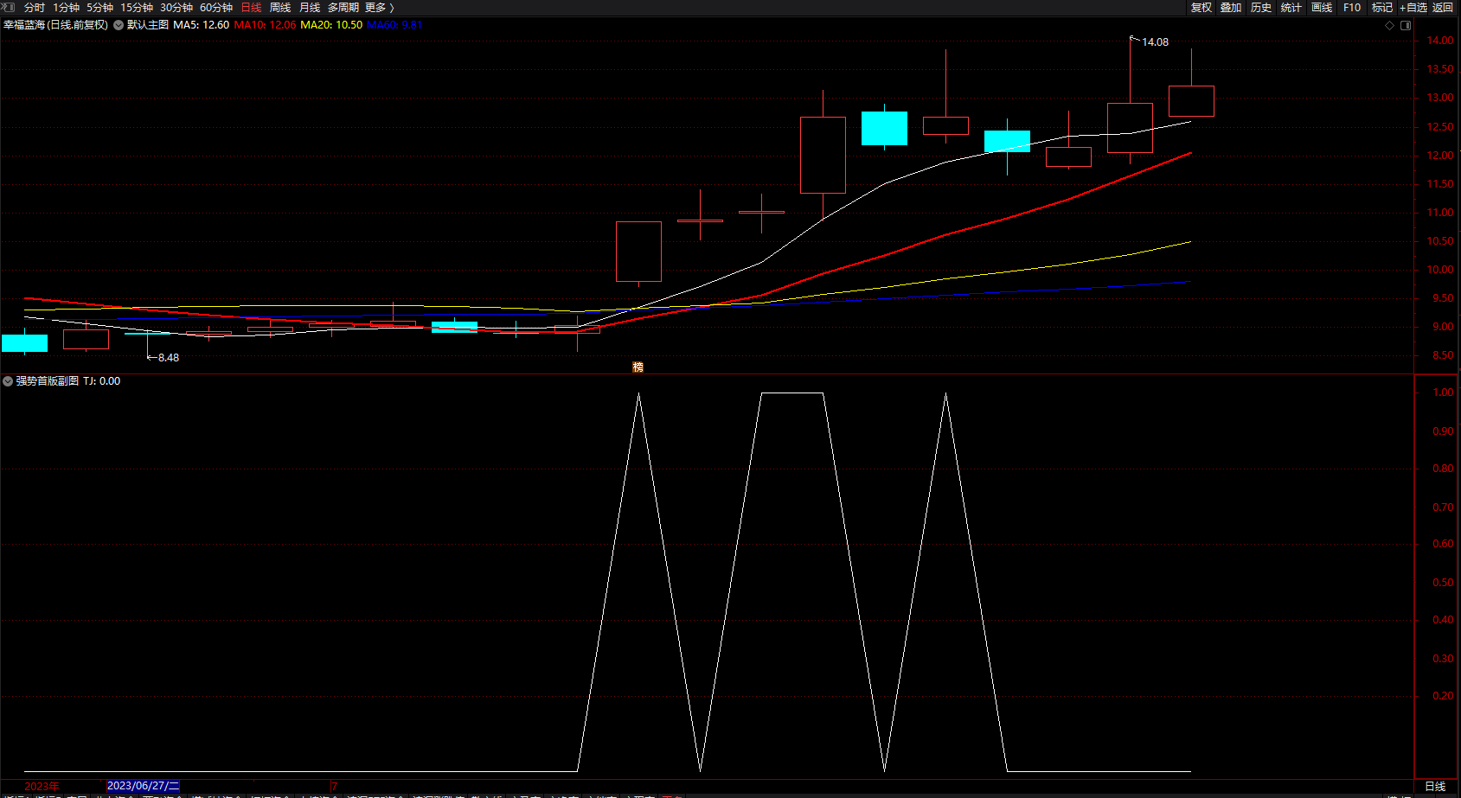Image resolution: width=1461 pixels, height=798 pixels.
Task: Expand the 更多 periods menu
Action: coord(379,8)
